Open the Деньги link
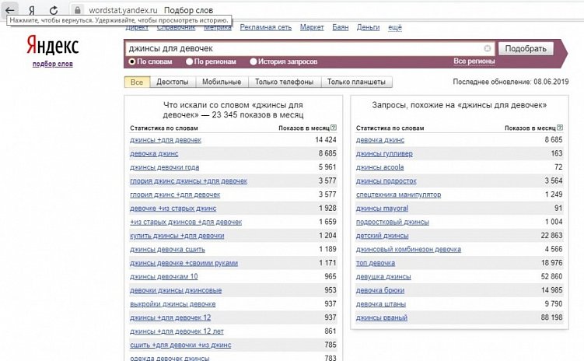 (368, 27)
